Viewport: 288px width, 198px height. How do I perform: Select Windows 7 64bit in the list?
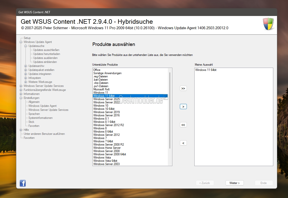pyautogui.click(x=130, y=141)
